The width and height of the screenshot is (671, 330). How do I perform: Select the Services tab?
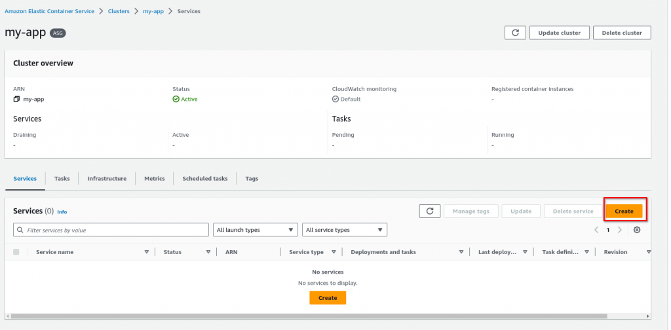(25, 179)
